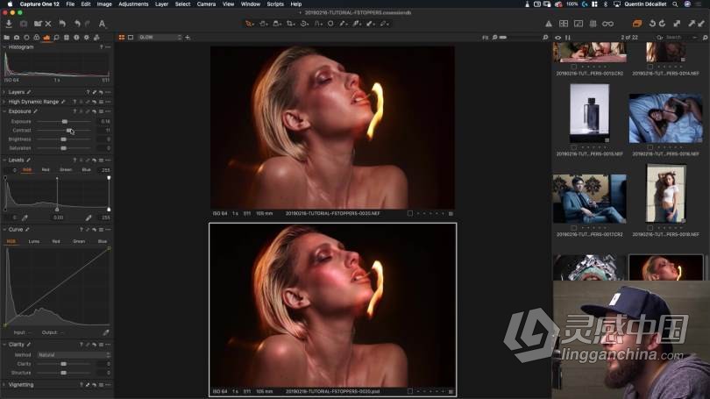Switch viewer to single-view mode
Viewport: 710px width, 399px height.
click(x=131, y=38)
